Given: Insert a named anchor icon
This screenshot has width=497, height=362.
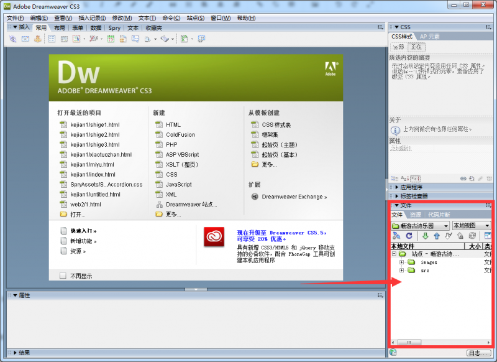Looking at the screenshot, I should (38, 39).
